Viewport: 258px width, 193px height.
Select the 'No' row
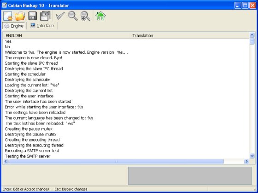126,47
